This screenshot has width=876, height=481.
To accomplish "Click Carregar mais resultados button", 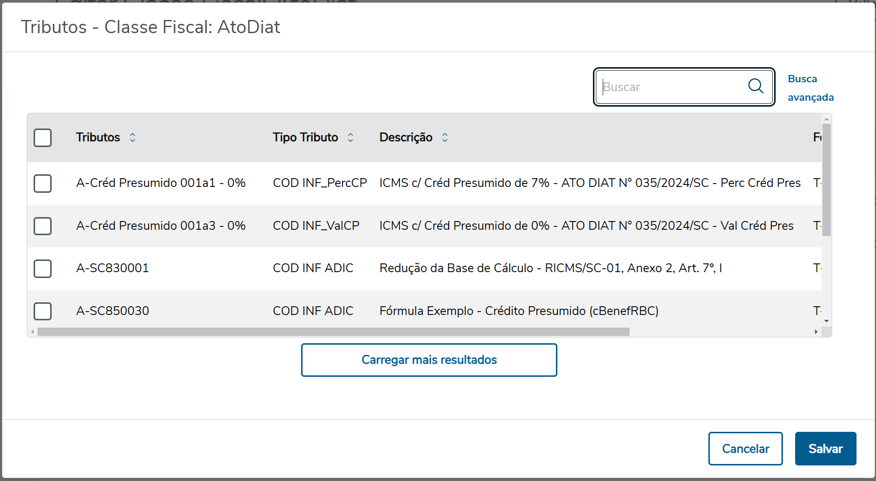I will (x=429, y=360).
